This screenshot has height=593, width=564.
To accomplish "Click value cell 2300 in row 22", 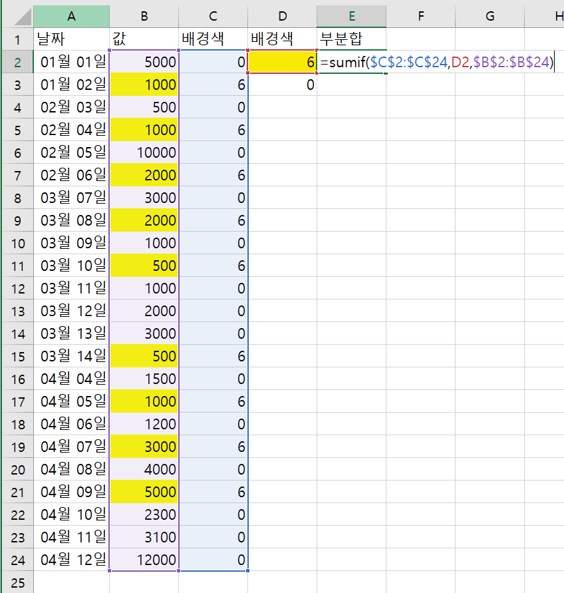I will click(144, 514).
